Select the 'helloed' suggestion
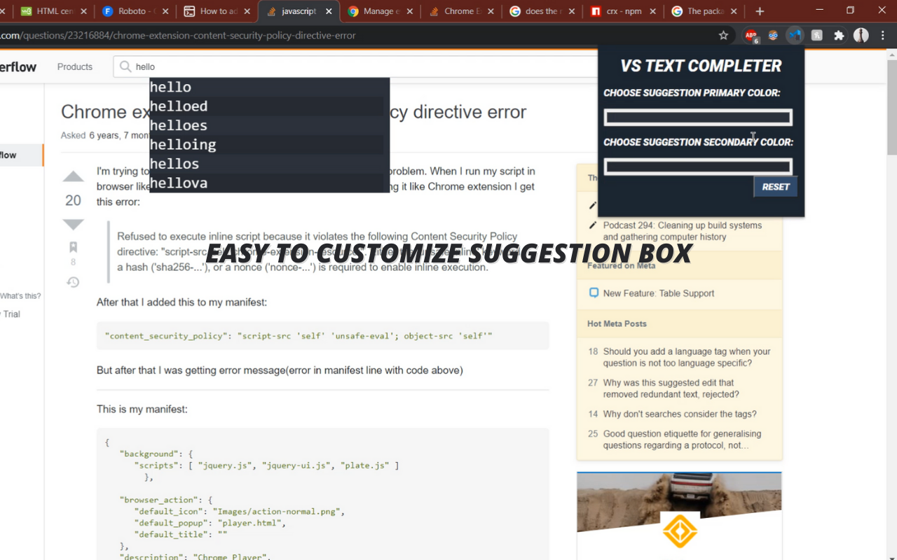The width and height of the screenshot is (897, 560). click(269, 106)
